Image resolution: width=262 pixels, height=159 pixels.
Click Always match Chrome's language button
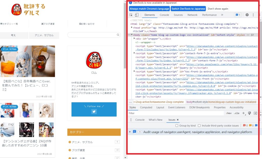pos(149,9)
